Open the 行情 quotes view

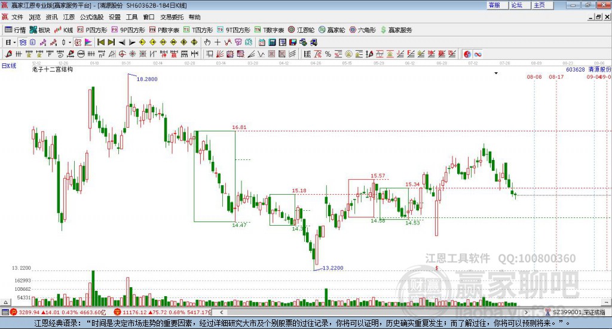point(15,30)
